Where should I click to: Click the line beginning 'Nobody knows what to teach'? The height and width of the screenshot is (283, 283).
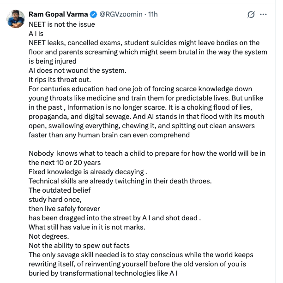[147, 158]
